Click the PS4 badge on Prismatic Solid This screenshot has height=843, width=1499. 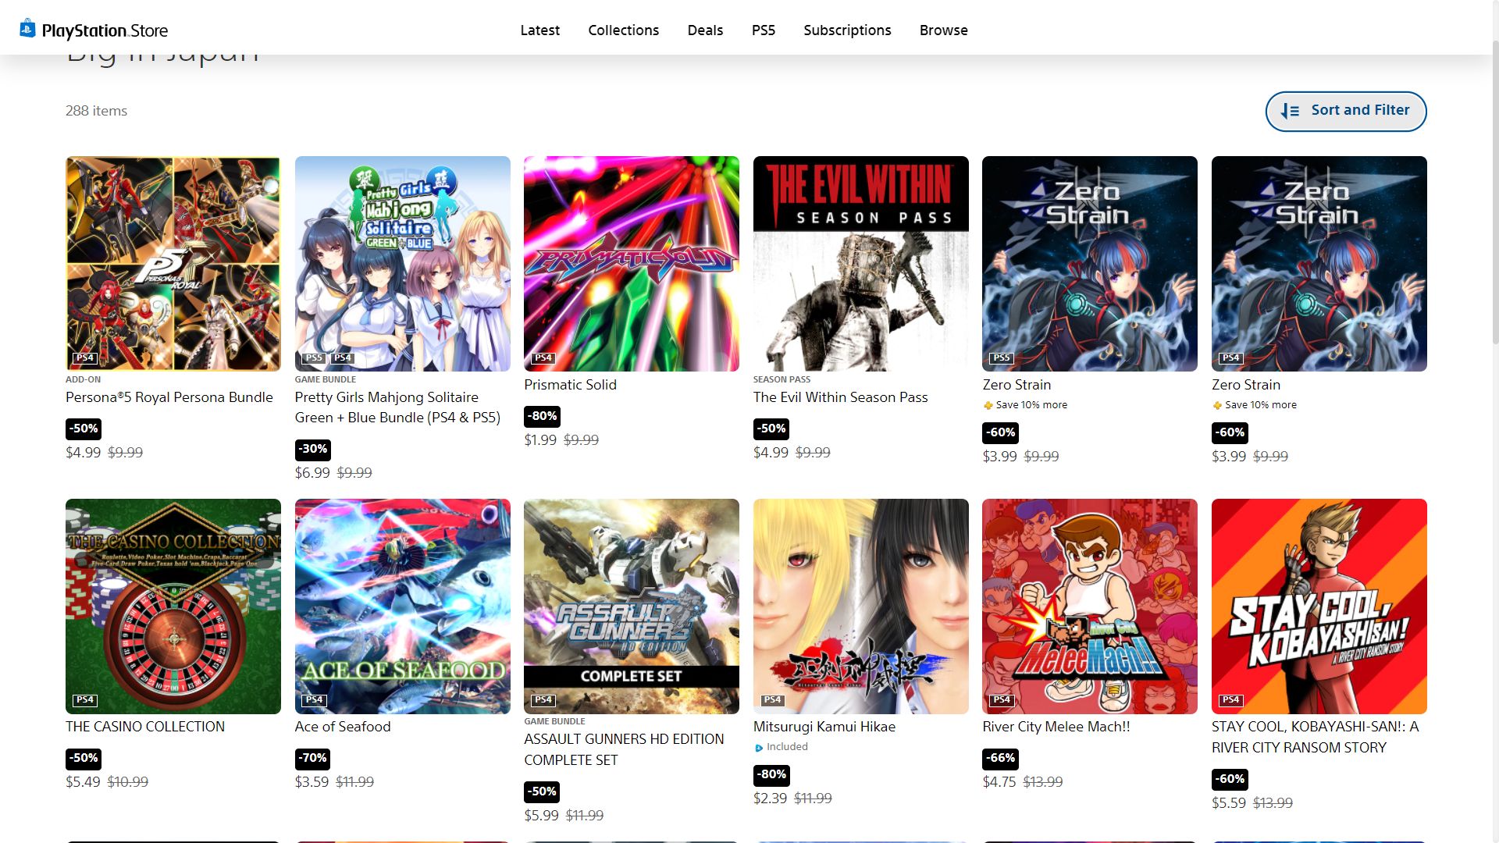(x=543, y=358)
